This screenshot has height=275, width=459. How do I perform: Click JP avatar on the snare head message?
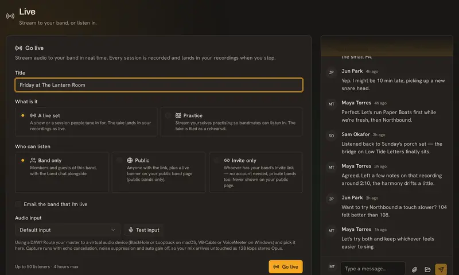(x=332, y=72)
